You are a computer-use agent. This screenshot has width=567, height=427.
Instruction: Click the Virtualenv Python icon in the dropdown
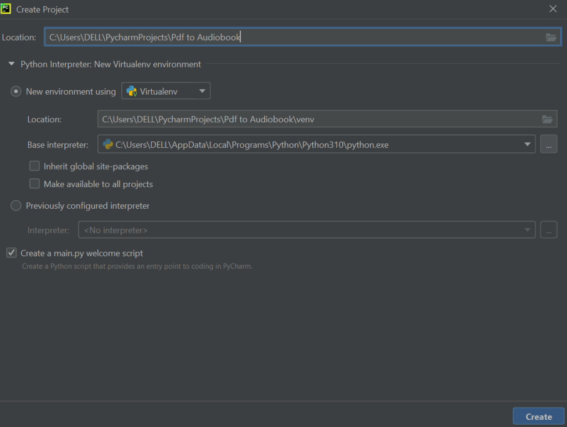[132, 91]
